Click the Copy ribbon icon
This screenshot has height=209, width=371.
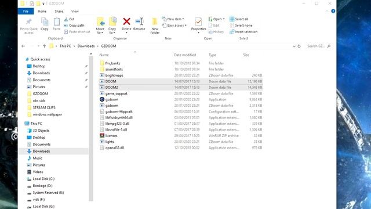tap(45, 22)
